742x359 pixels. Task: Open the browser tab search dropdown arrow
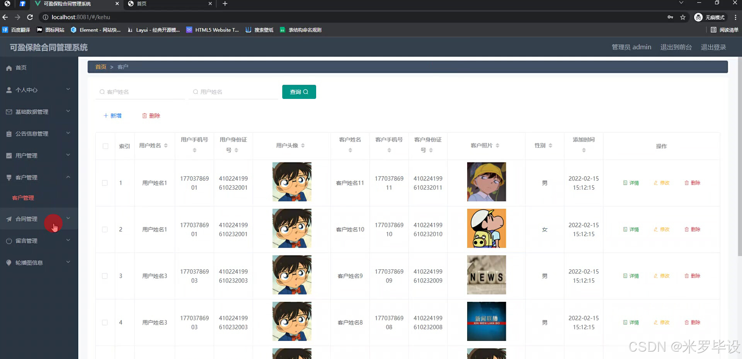(x=681, y=3)
